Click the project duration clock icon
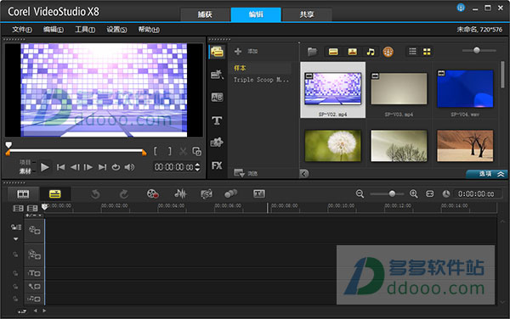 (446, 193)
